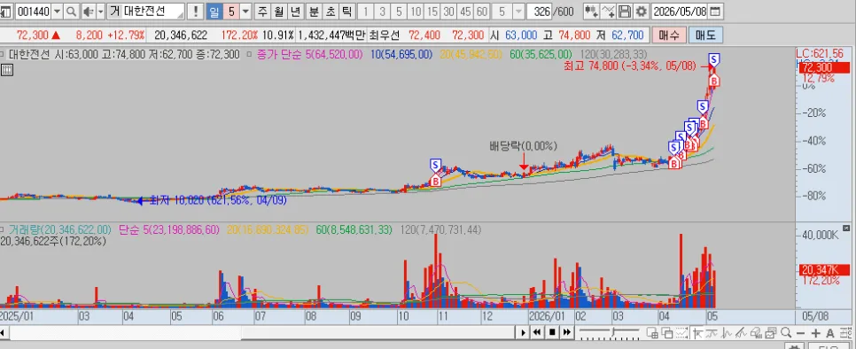Click the 최저 10,020 low price label

click(218, 200)
